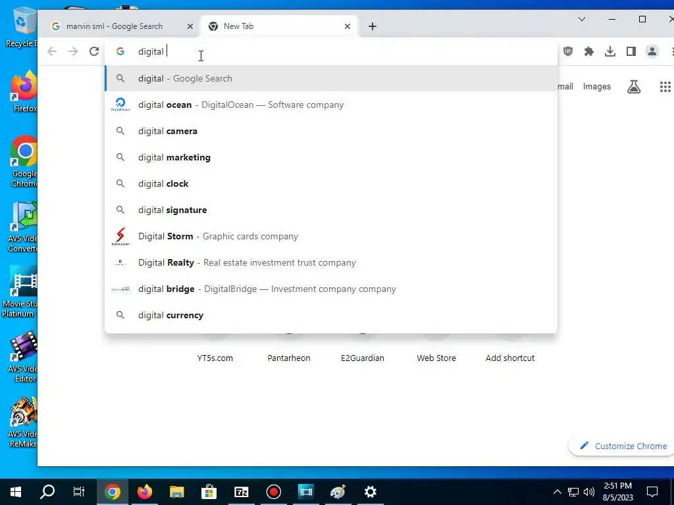Close the marvin sml Google Search tab
Screen dimensions: 674x505
(190, 26)
